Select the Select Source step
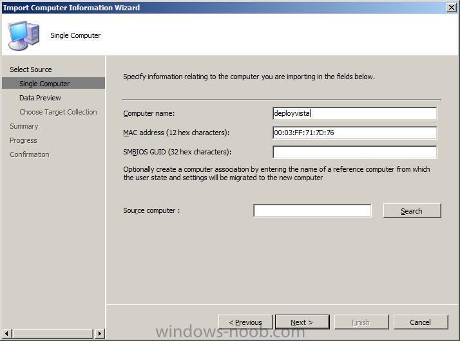 point(31,69)
